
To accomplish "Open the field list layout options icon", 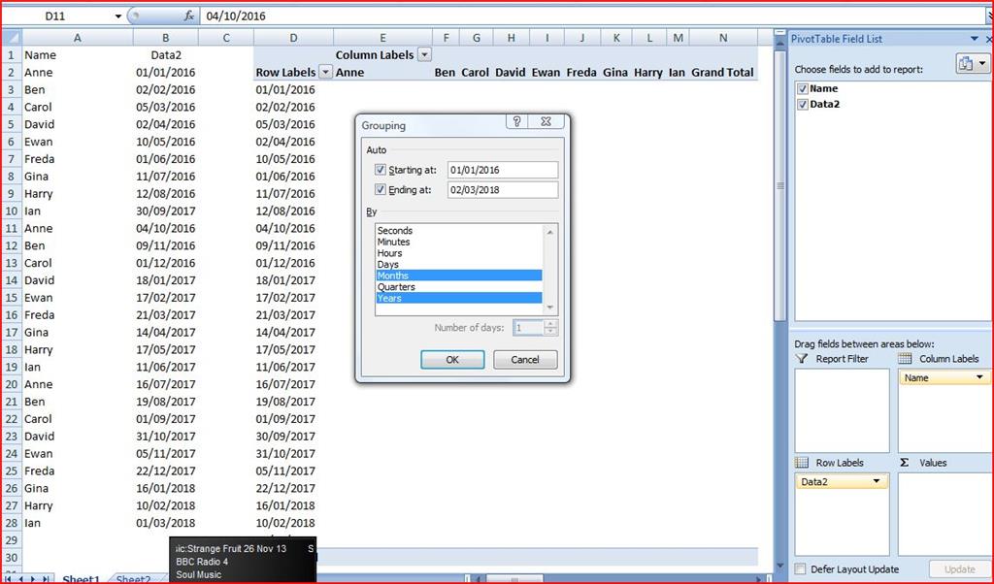I will (x=971, y=63).
